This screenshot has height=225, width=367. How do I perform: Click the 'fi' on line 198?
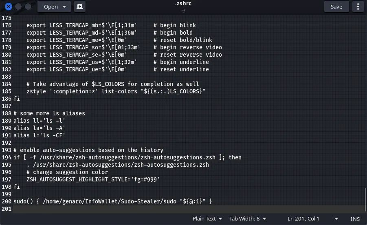click(x=16, y=187)
